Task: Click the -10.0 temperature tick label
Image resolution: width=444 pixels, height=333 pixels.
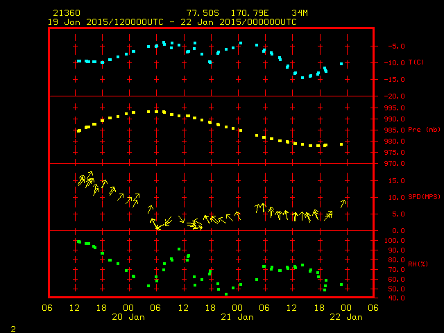Action: (x=395, y=63)
